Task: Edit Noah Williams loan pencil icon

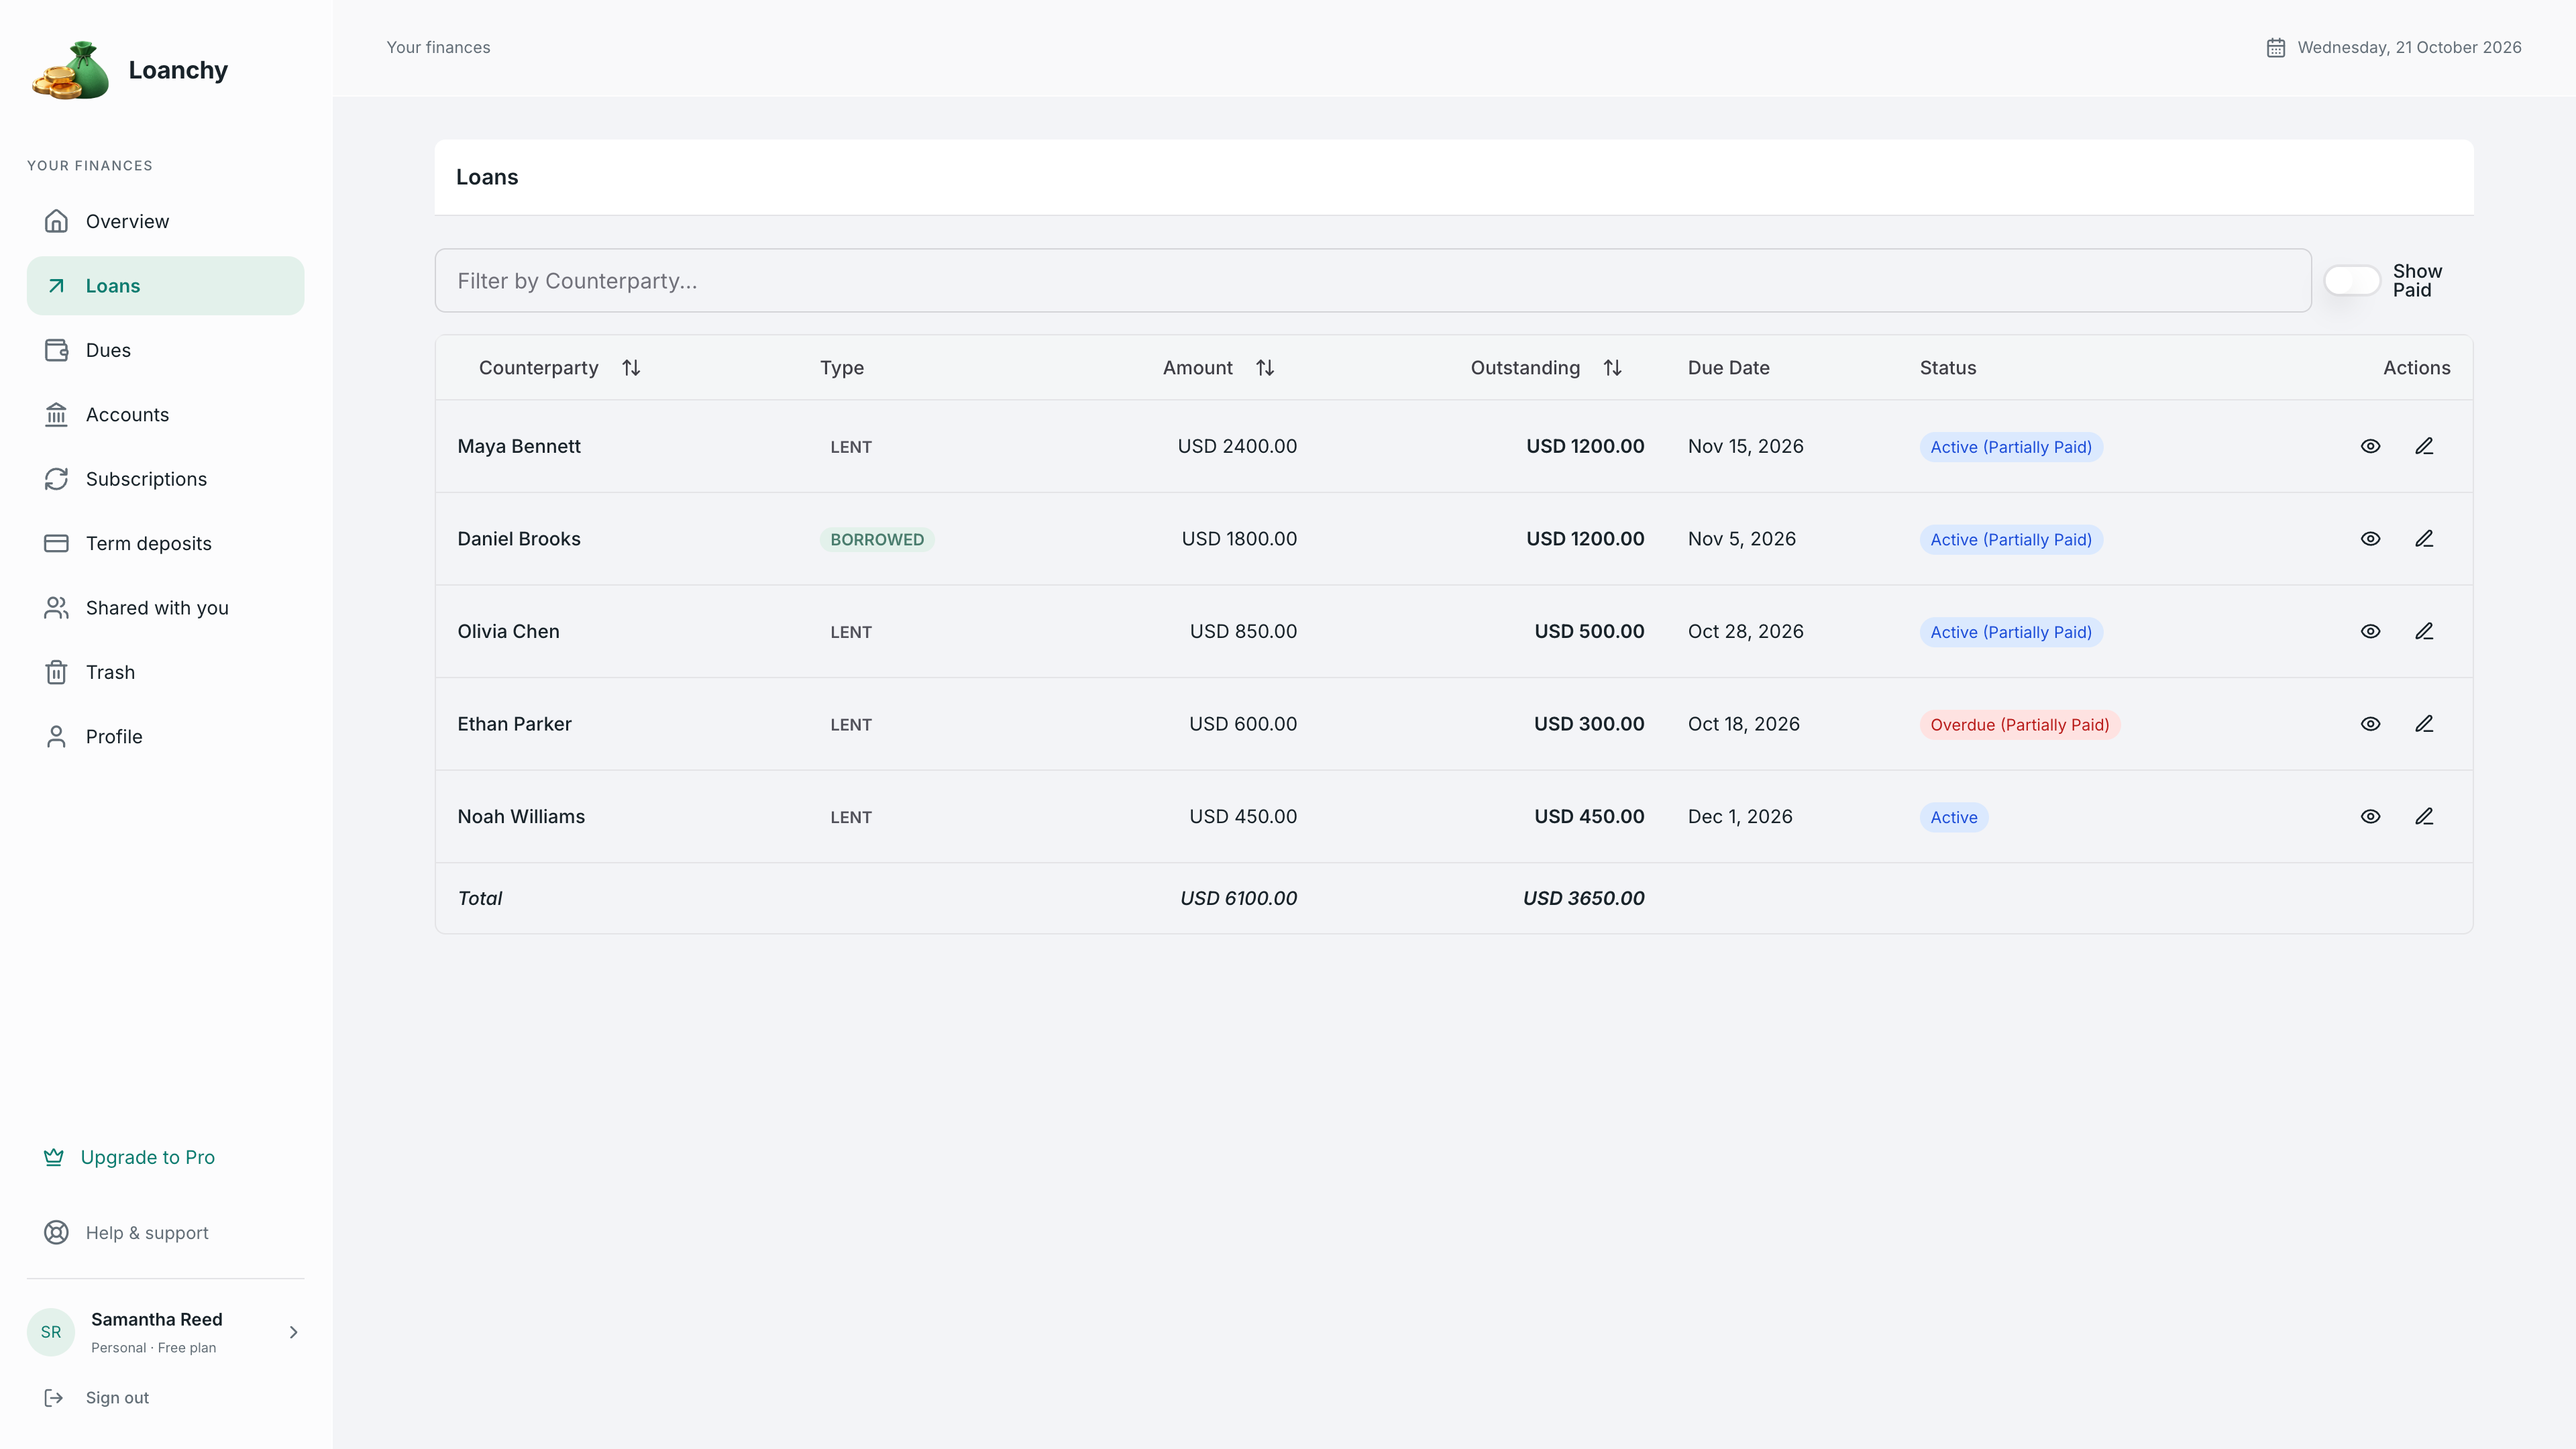Action: tap(2424, 816)
